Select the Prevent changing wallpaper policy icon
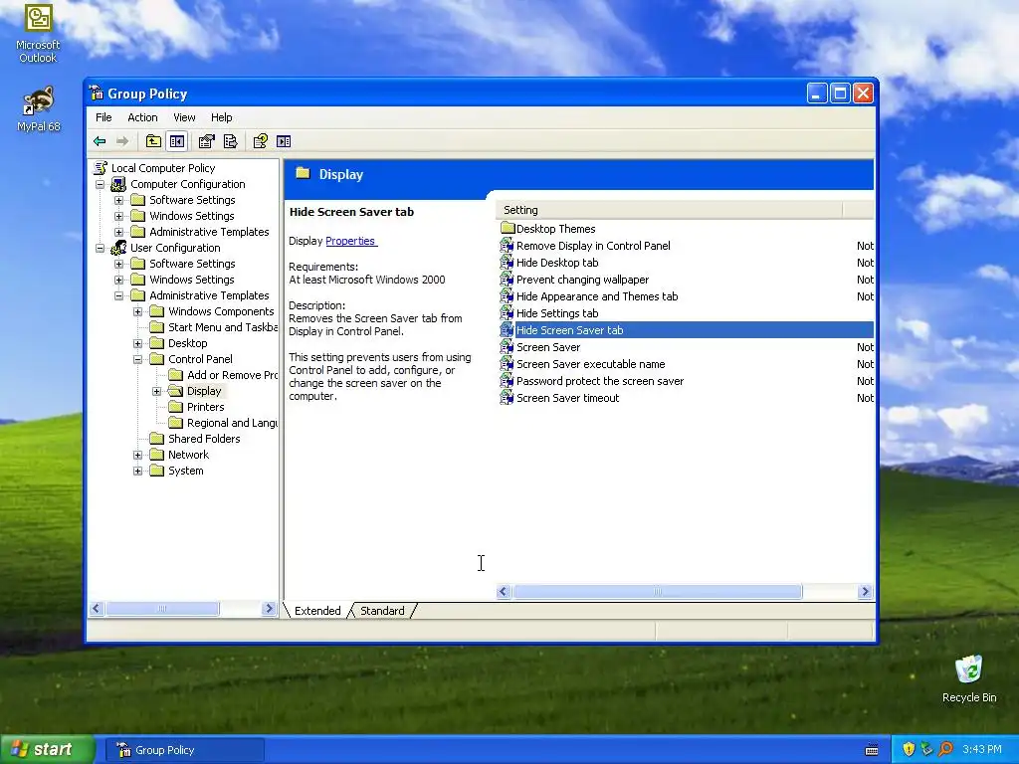The width and height of the screenshot is (1019, 764). click(x=507, y=280)
